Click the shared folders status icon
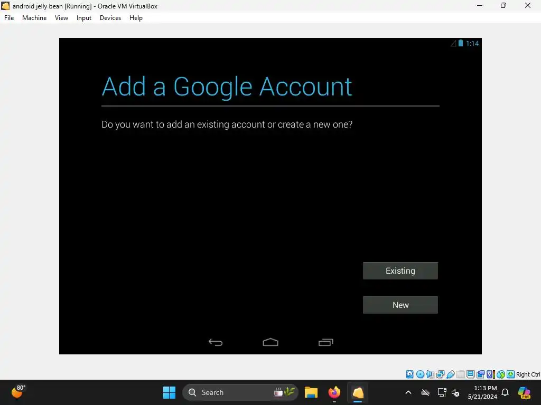 click(460, 374)
